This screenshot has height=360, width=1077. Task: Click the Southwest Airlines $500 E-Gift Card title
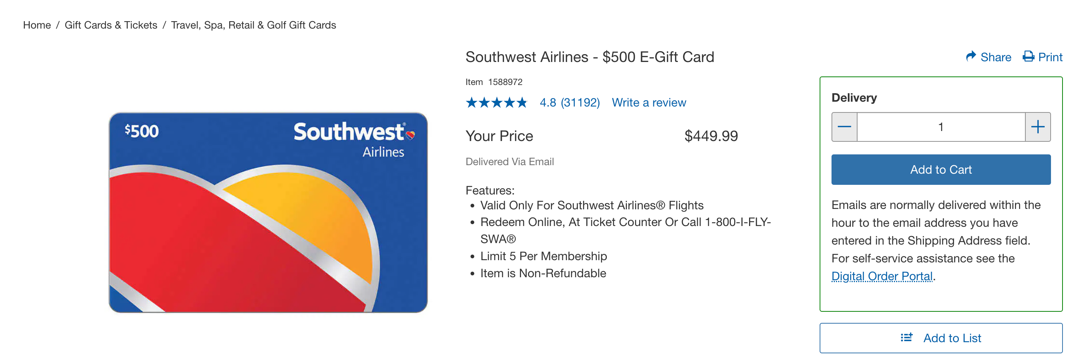pyautogui.click(x=590, y=57)
